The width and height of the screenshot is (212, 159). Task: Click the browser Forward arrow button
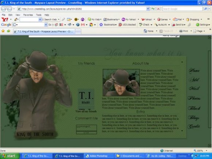10,9
